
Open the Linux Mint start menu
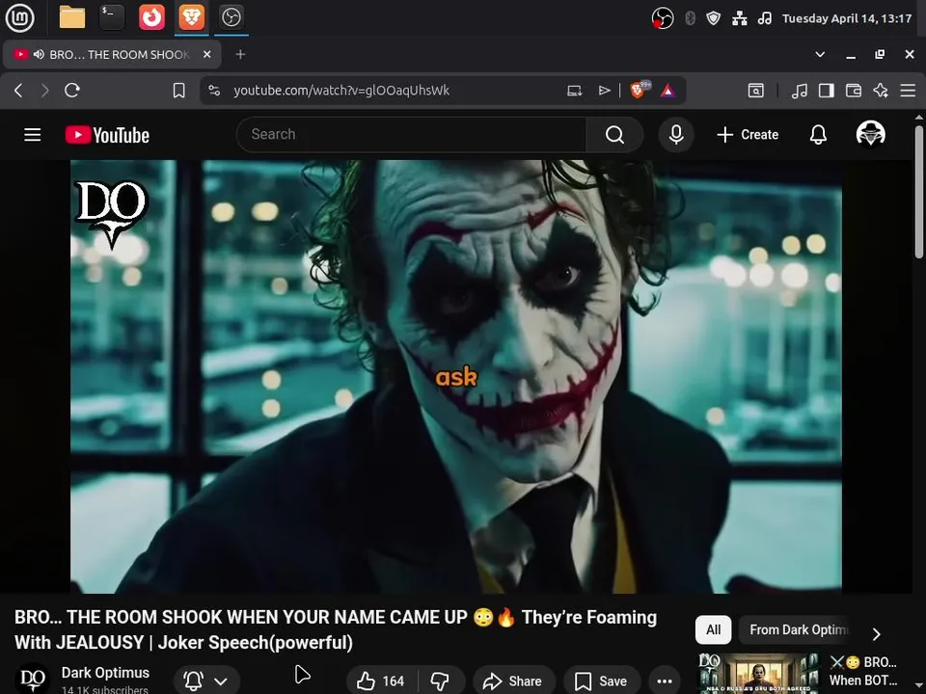click(19, 17)
